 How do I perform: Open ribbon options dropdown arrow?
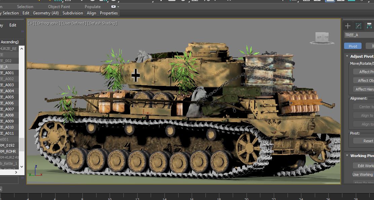[118, 7]
